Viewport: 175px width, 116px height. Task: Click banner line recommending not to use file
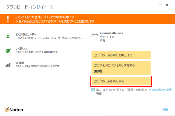coord(56,21)
